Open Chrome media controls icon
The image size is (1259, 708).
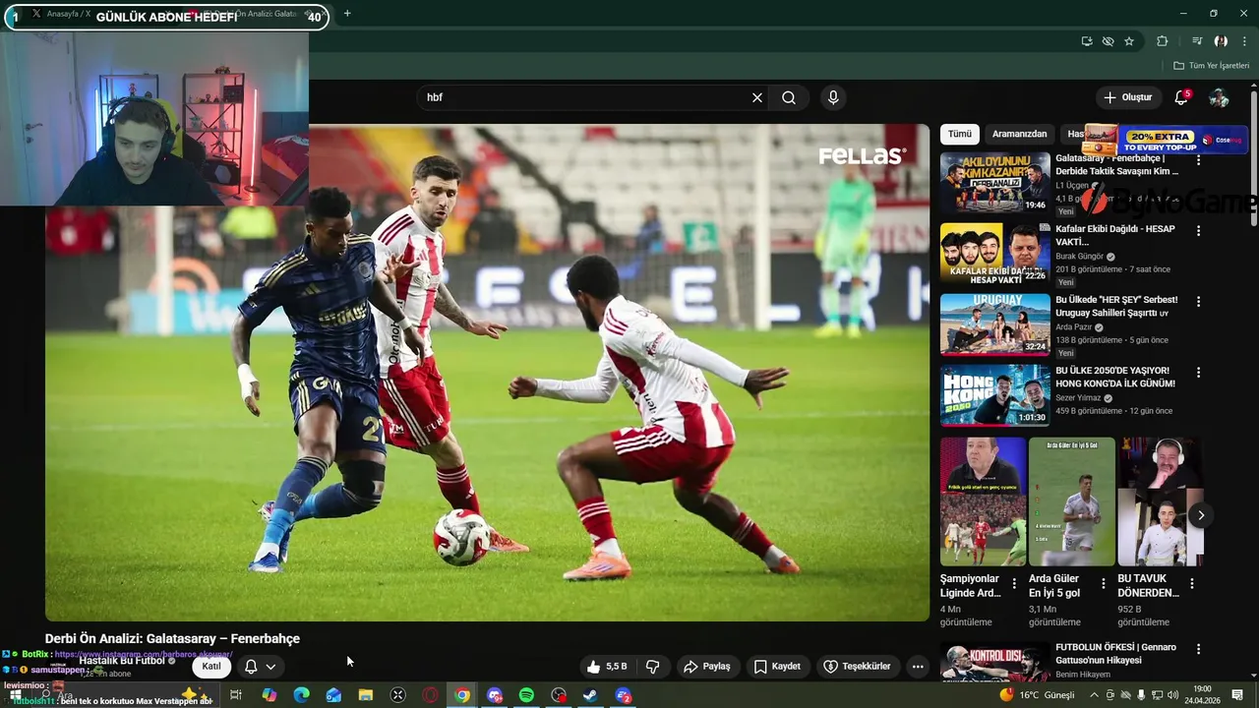pyautogui.click(x=1197, y=41)
